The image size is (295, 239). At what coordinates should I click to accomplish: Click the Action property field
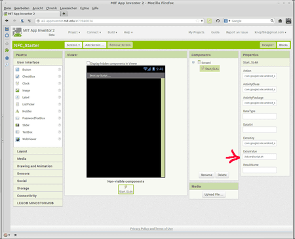pyautogui.click(x=260, y=76)
